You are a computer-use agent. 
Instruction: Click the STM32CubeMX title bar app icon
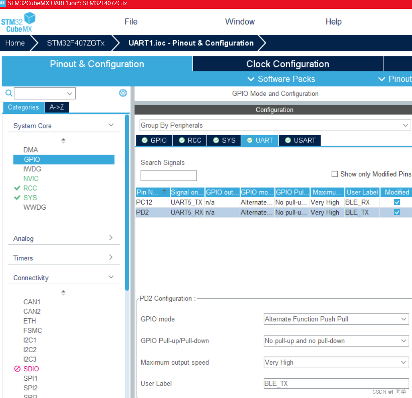click(x=2, y=3)
